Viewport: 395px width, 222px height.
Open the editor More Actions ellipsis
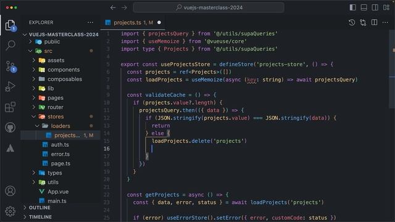tap(385, 22)
